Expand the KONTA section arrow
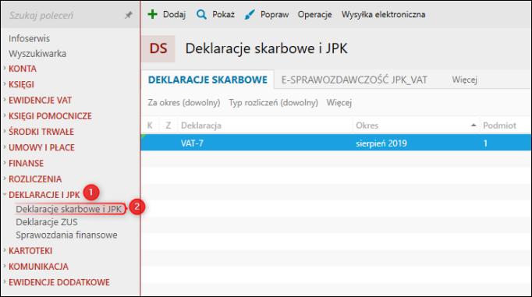 point(5,68)
